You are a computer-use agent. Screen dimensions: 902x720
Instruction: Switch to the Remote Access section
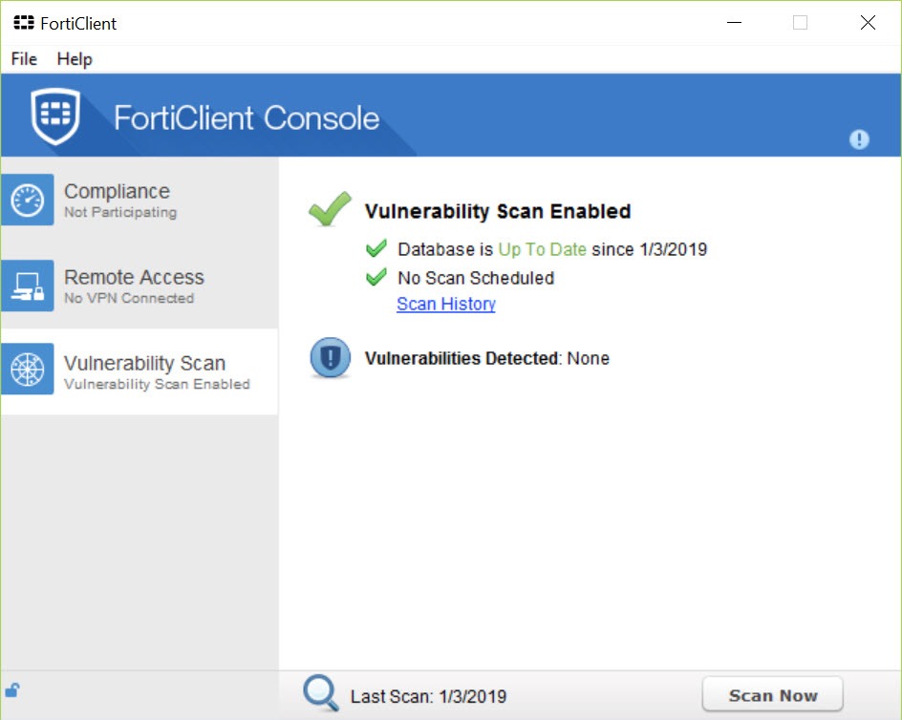click(x=140, y=286)
